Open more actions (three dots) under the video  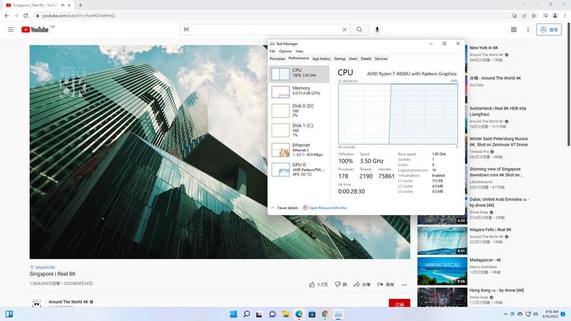click(x=404, y=285)
